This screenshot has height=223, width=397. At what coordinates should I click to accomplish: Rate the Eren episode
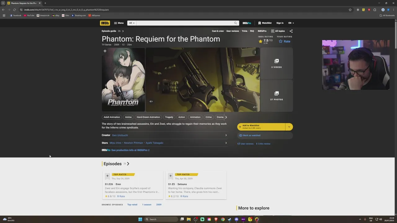[121, 196]
